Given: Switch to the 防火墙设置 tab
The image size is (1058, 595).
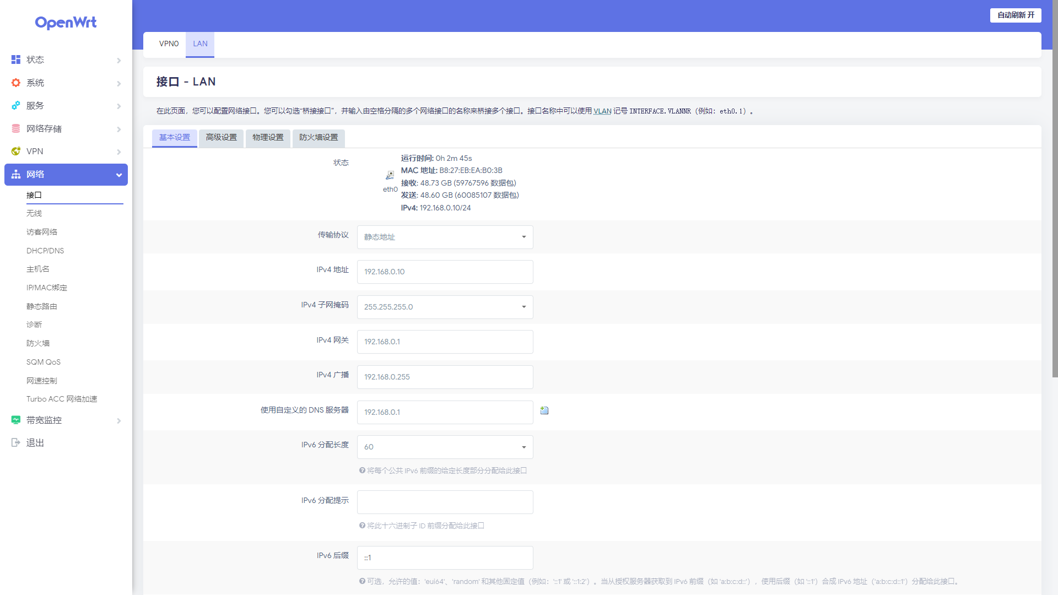Looking at the screenshot, I should coord(319,138).
